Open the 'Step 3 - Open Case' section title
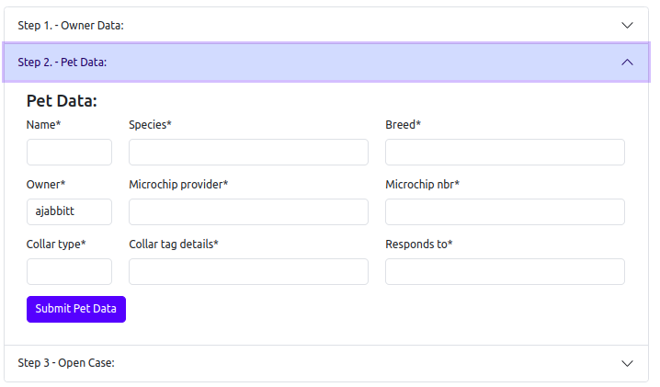This screenshot has height=387, width=660. click(66, 363)
